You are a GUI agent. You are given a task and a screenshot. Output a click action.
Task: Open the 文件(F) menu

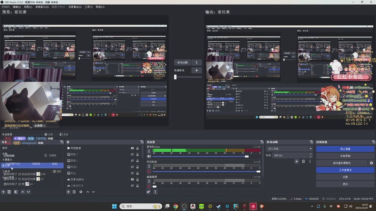coord(6,7)
